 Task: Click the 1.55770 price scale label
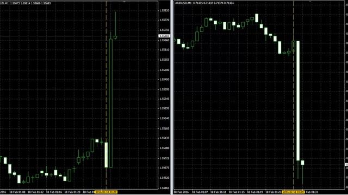coord(164,20)
